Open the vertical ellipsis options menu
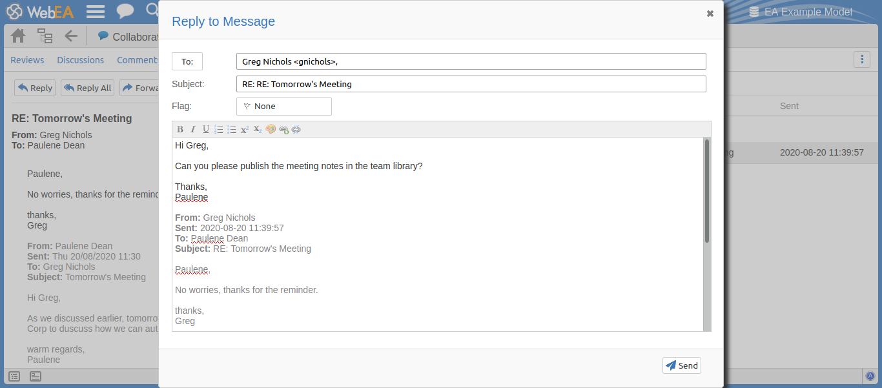 click(862, 59)
